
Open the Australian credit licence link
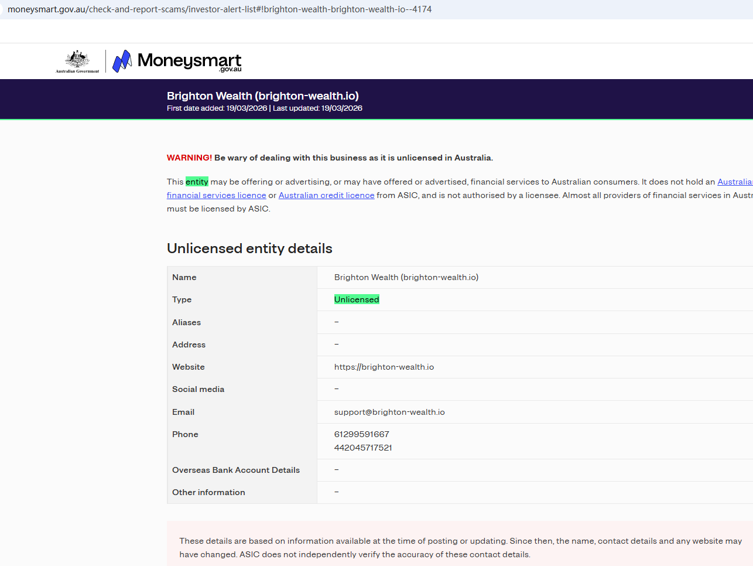point(326,195)
